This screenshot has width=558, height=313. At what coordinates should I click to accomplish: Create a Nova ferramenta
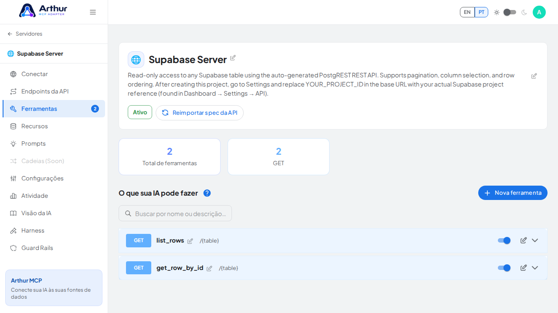(x=513, y=193)
